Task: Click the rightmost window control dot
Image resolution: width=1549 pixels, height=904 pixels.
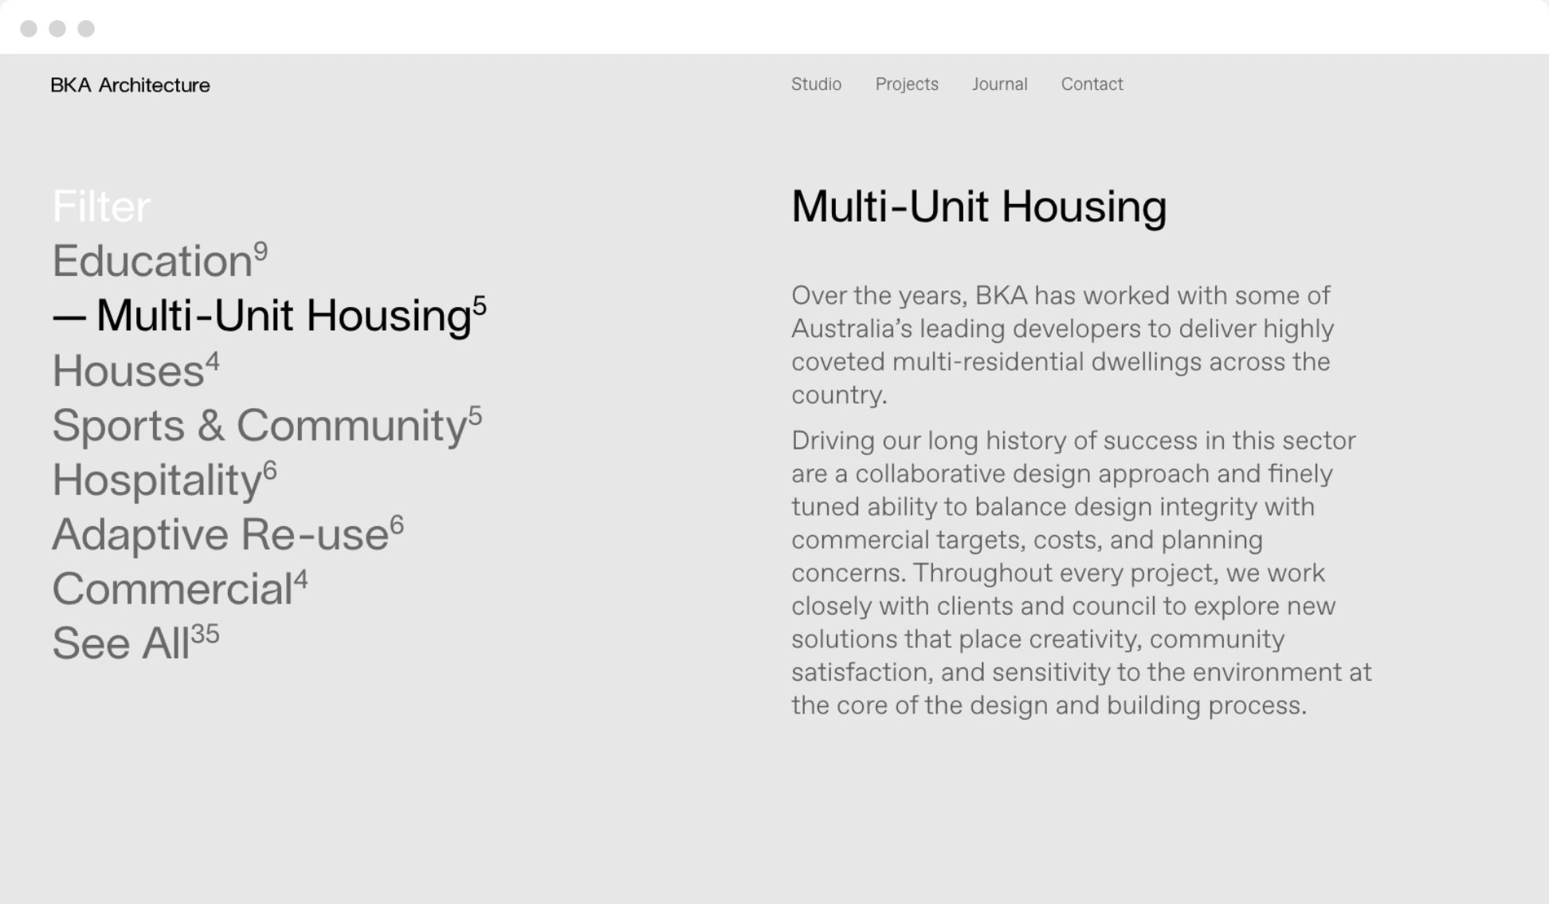Action: [86, 29]
